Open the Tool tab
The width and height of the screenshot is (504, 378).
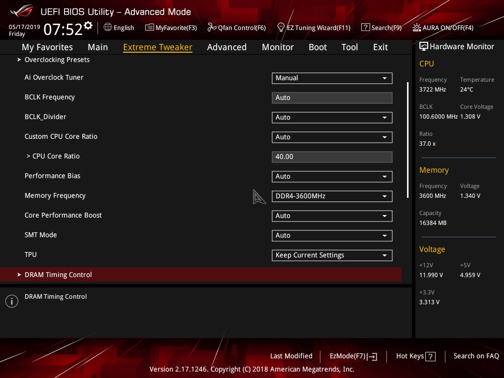click(x=350, y=47)
